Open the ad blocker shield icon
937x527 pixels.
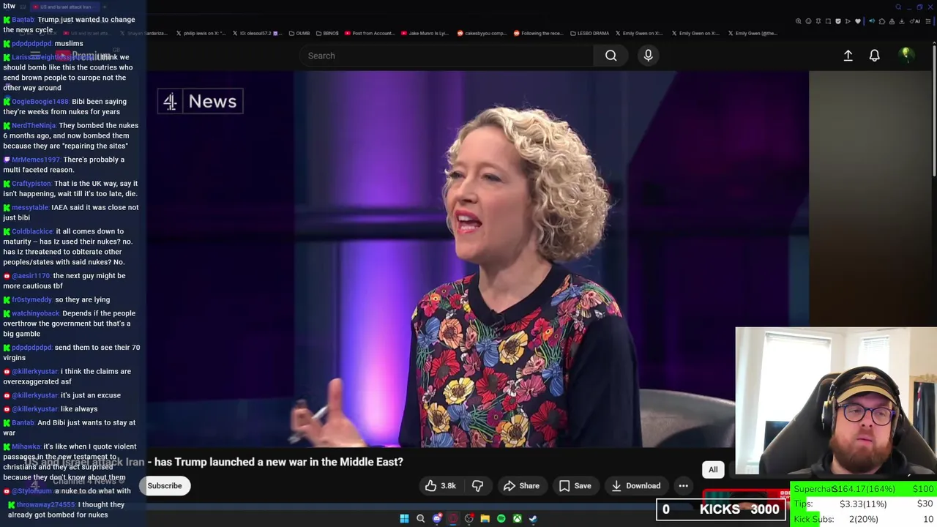click(838, 21)
